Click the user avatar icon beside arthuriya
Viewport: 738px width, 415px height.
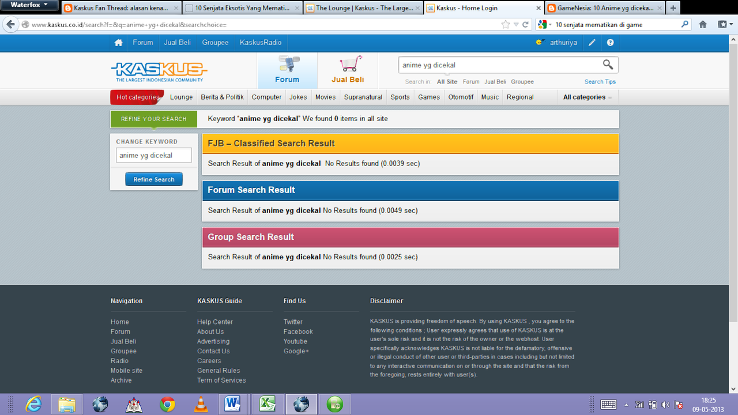pos(540,42)
